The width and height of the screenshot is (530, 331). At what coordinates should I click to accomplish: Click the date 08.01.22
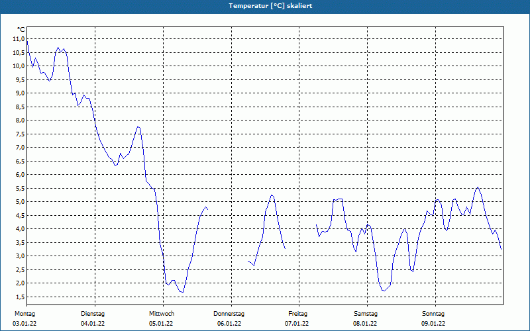click(365, 324)
